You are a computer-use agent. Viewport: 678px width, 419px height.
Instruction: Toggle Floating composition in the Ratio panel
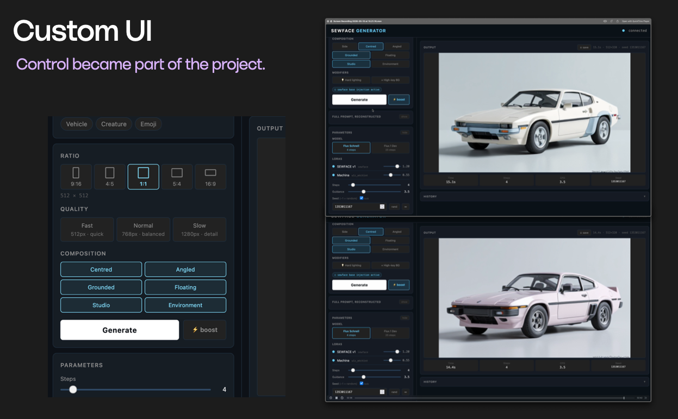pyautogui.click(x=185, y=287)
